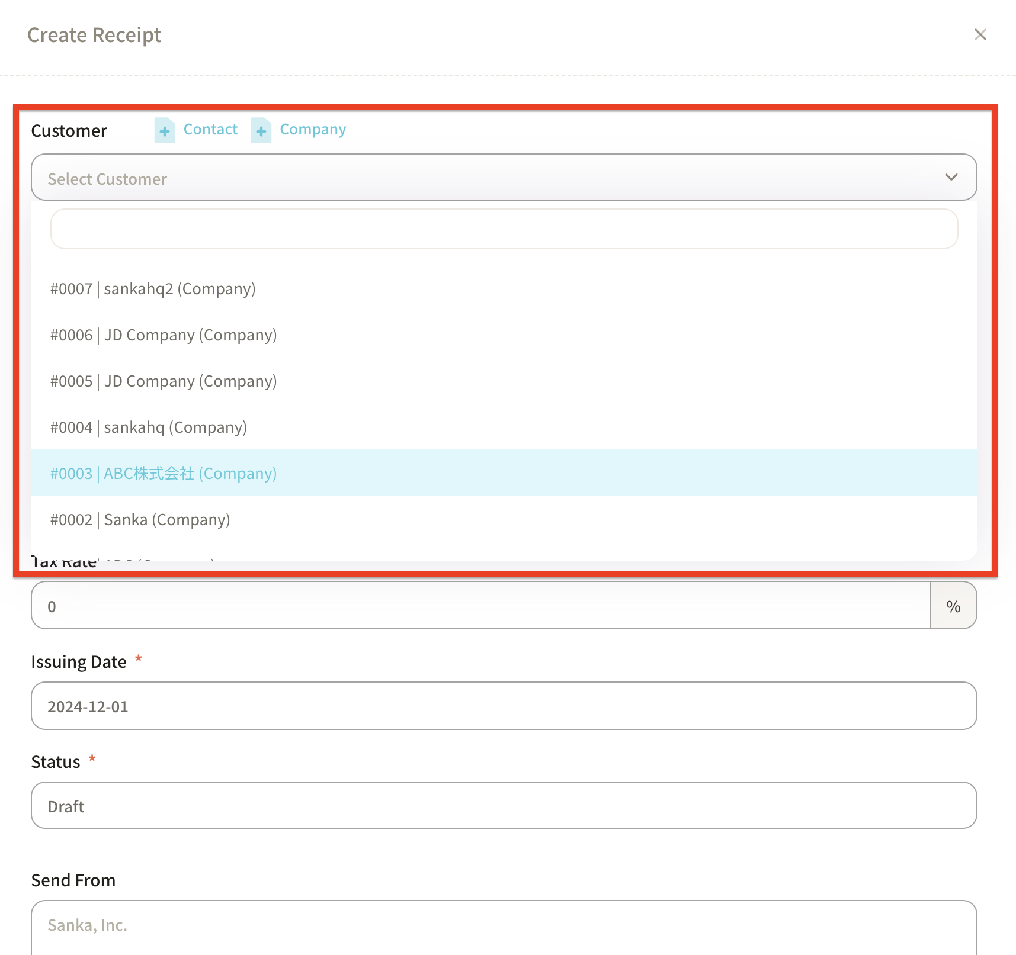Close the Create Receipt dialog
This screenshot has height=955, width=1016.
click(x=980, y=35)
